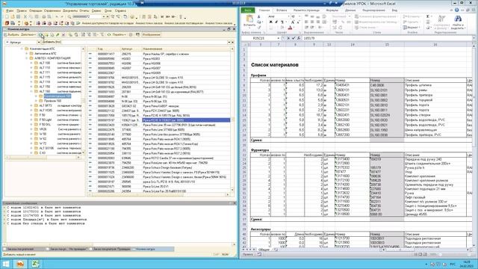
Task: Adjust the Excel zoom slider in status bar
Action: pyautogui.click(x=441, y=254)
